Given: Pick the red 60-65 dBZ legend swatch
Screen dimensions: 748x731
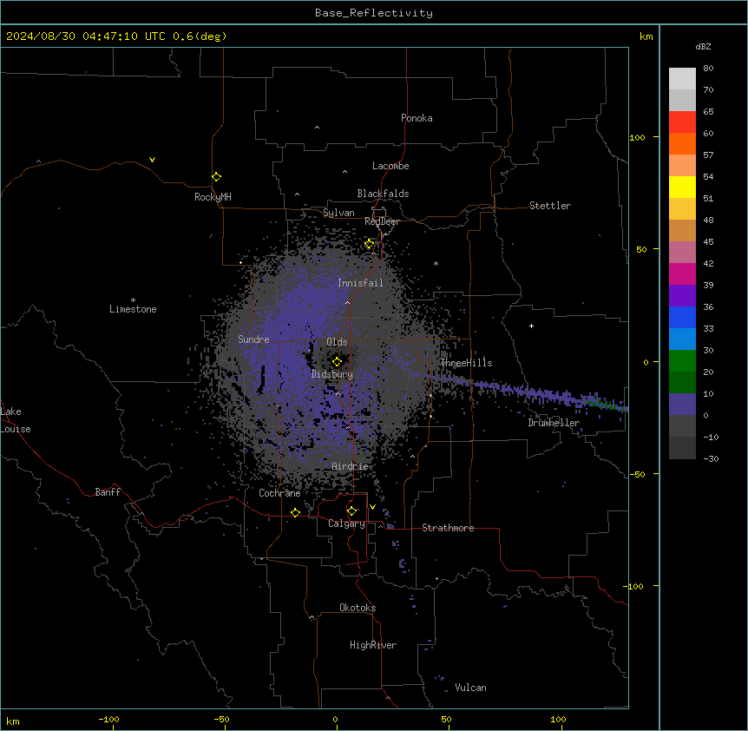Looking at the screenshot, I should [682, 122].
